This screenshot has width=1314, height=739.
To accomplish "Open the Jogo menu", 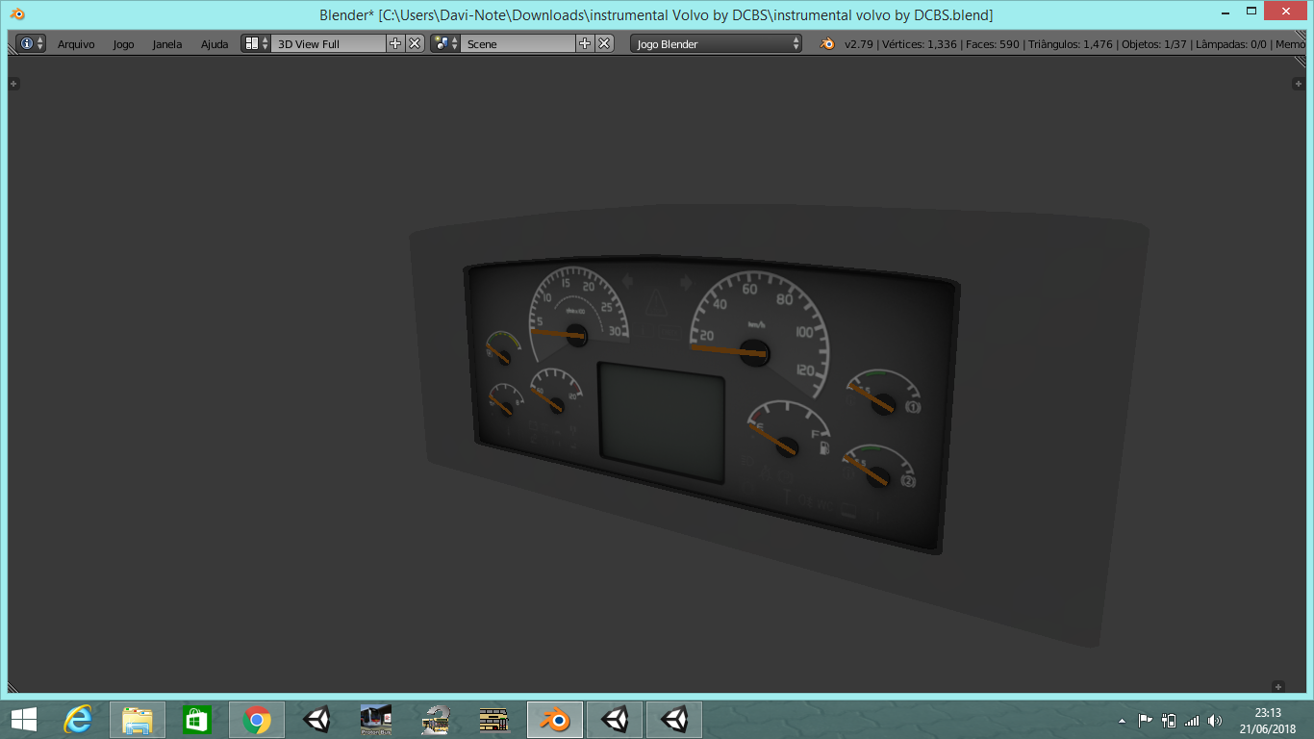I will pos(123,44).
